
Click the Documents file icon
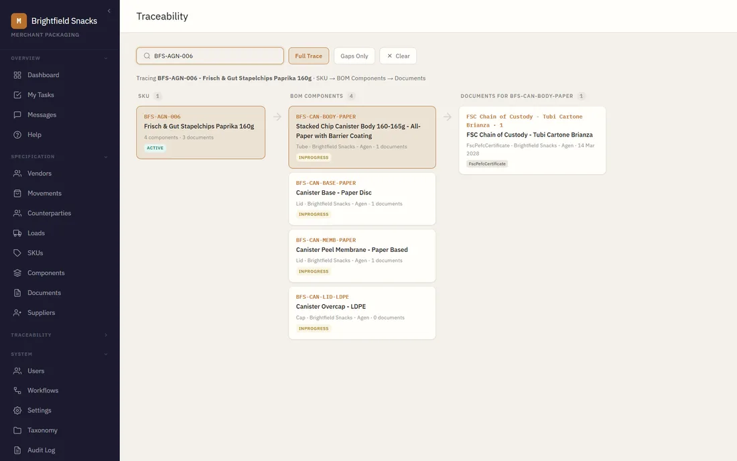(x=17, y=293)
